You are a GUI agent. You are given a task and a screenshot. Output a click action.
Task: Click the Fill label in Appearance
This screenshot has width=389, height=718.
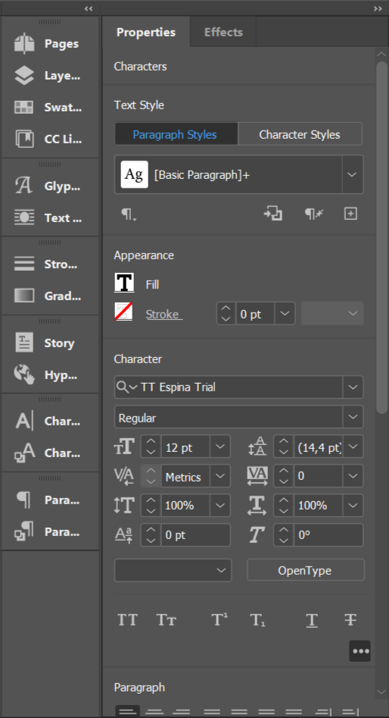(152, 285)
